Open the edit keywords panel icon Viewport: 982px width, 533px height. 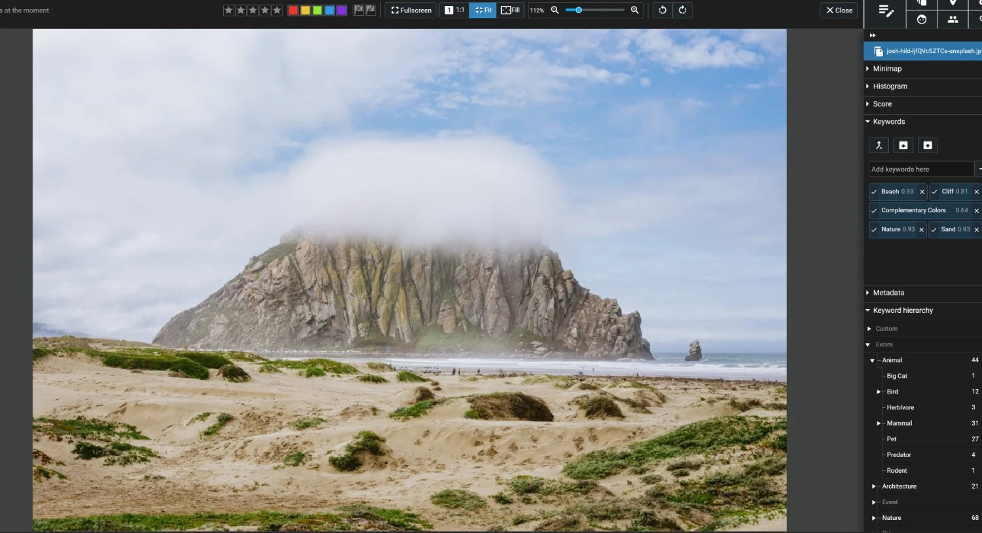click(886, 11)
